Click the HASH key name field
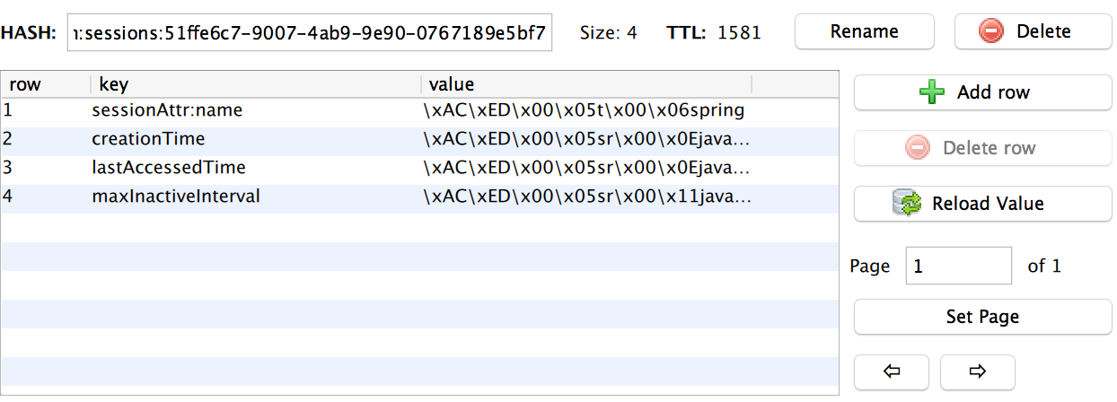Screen dimensions: 1117x402 pos(309,33)
